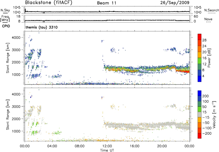Screen dimensions: 219x152
Task: Click the 'Blackstone (fitACF)' title text
Action: [49, 2]
